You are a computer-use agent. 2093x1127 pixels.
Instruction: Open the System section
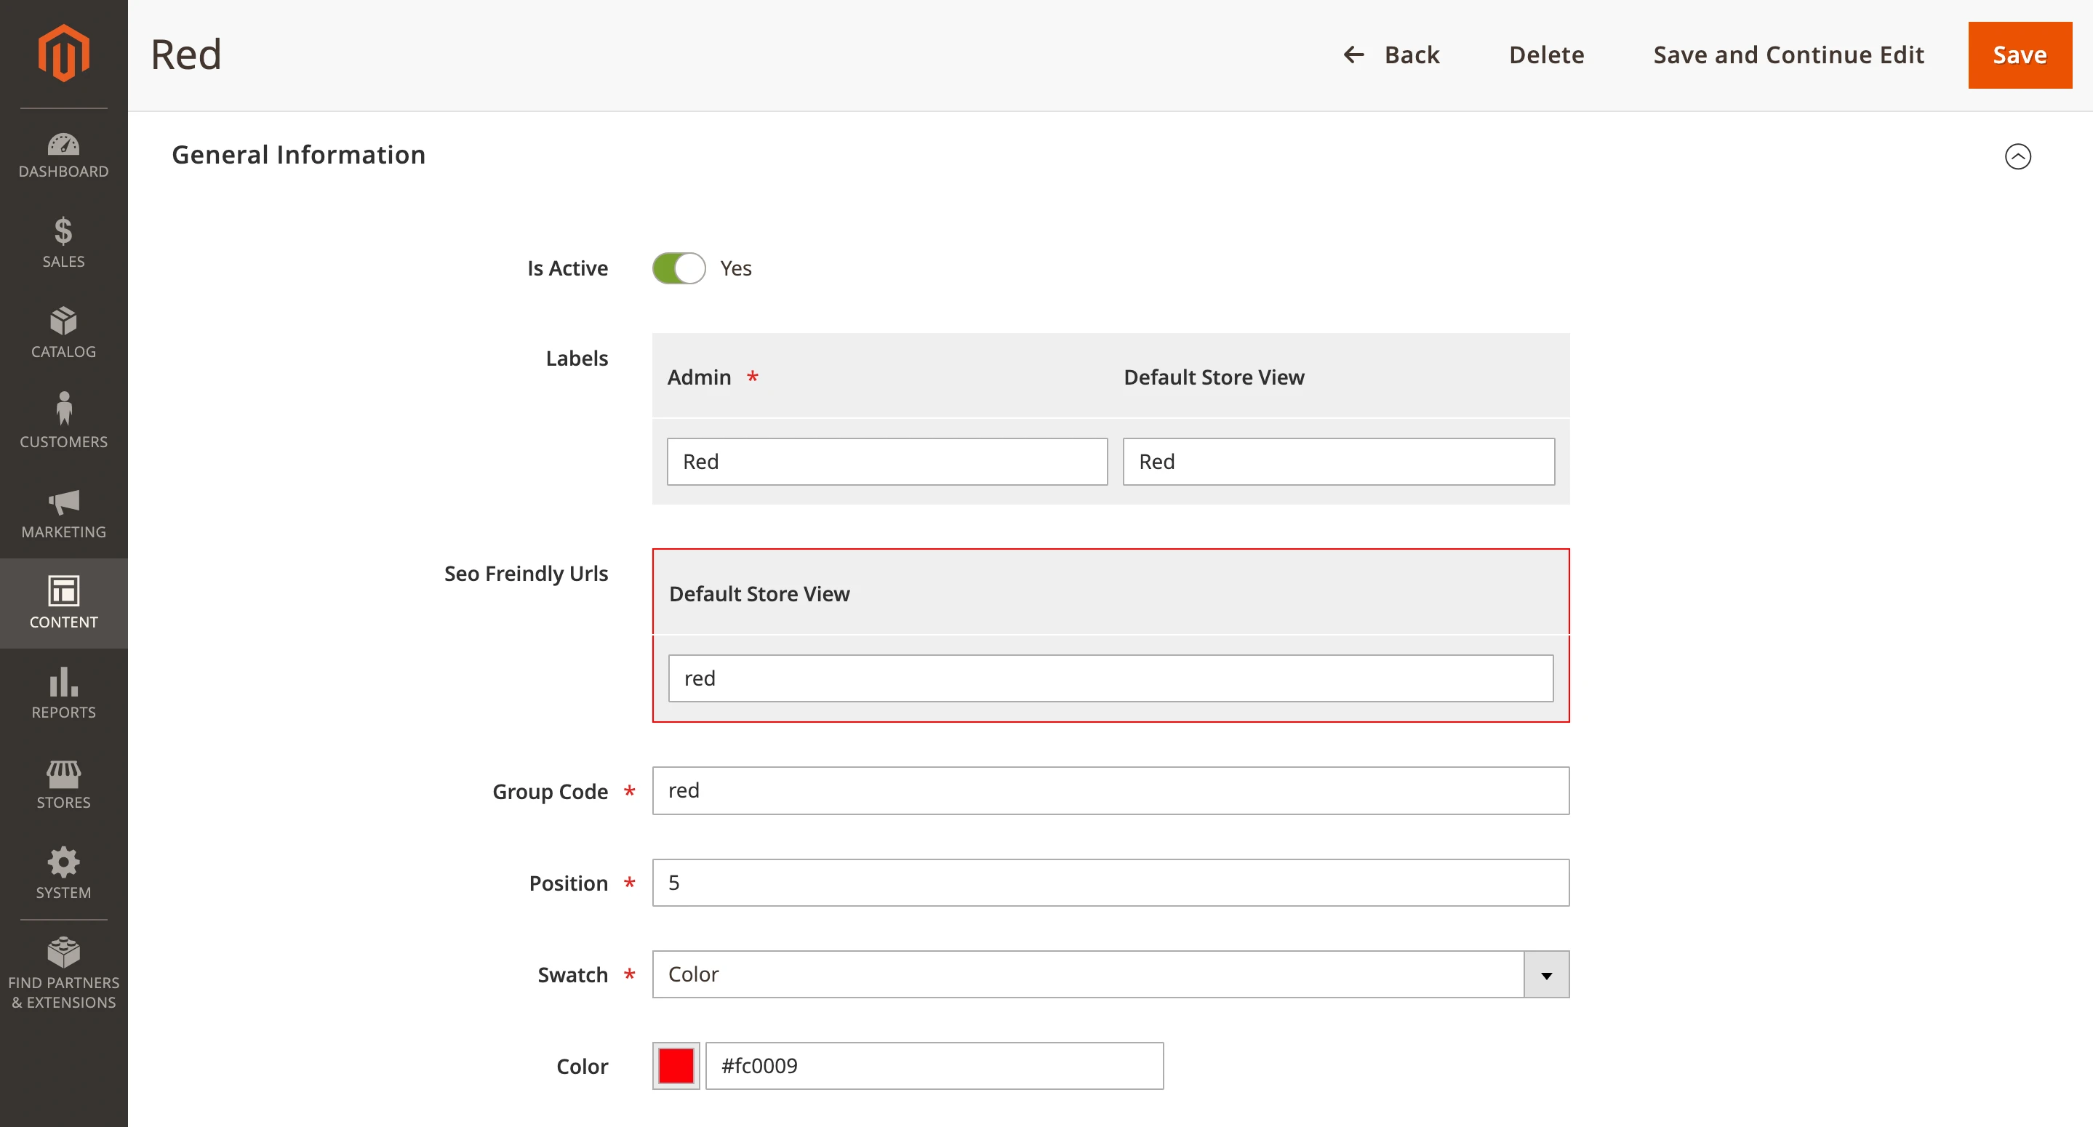point(63,873)
